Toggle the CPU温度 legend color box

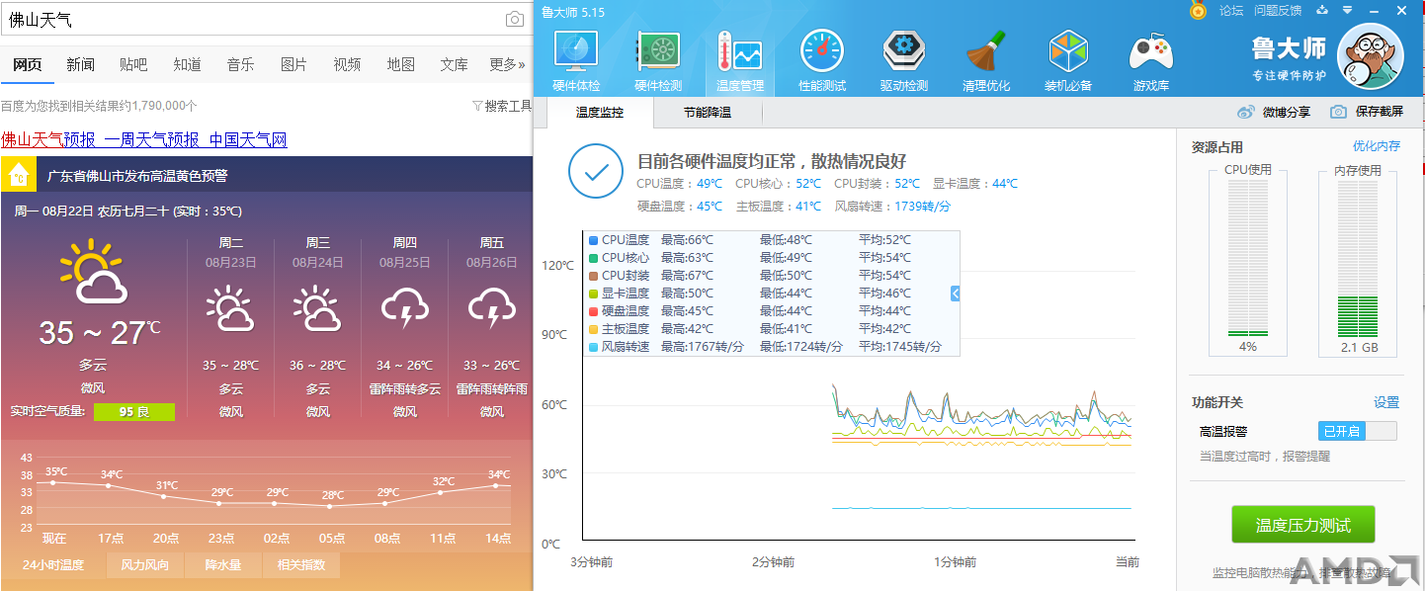(x=593, y=240)
